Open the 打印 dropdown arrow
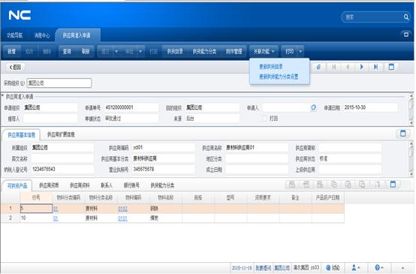 [300, 51]
